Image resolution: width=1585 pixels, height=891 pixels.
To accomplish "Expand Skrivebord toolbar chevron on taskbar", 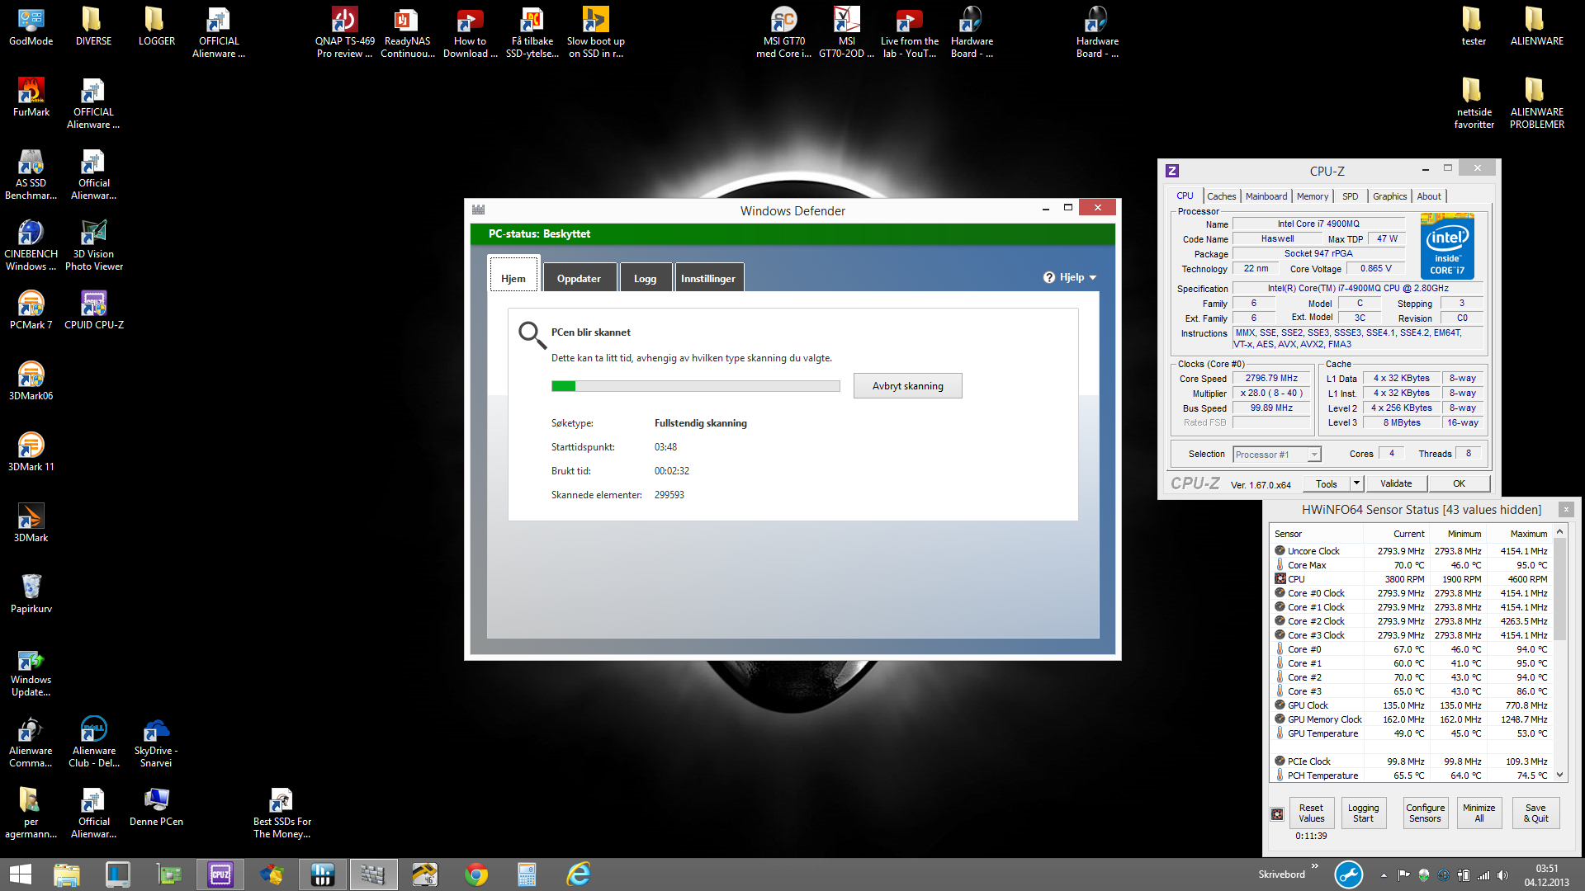I will coord(1315,866).
